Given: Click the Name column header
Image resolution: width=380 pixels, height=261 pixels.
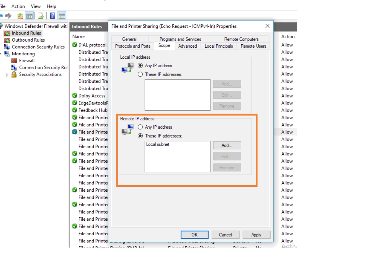Looking at the screenshot, I should 78,36.
